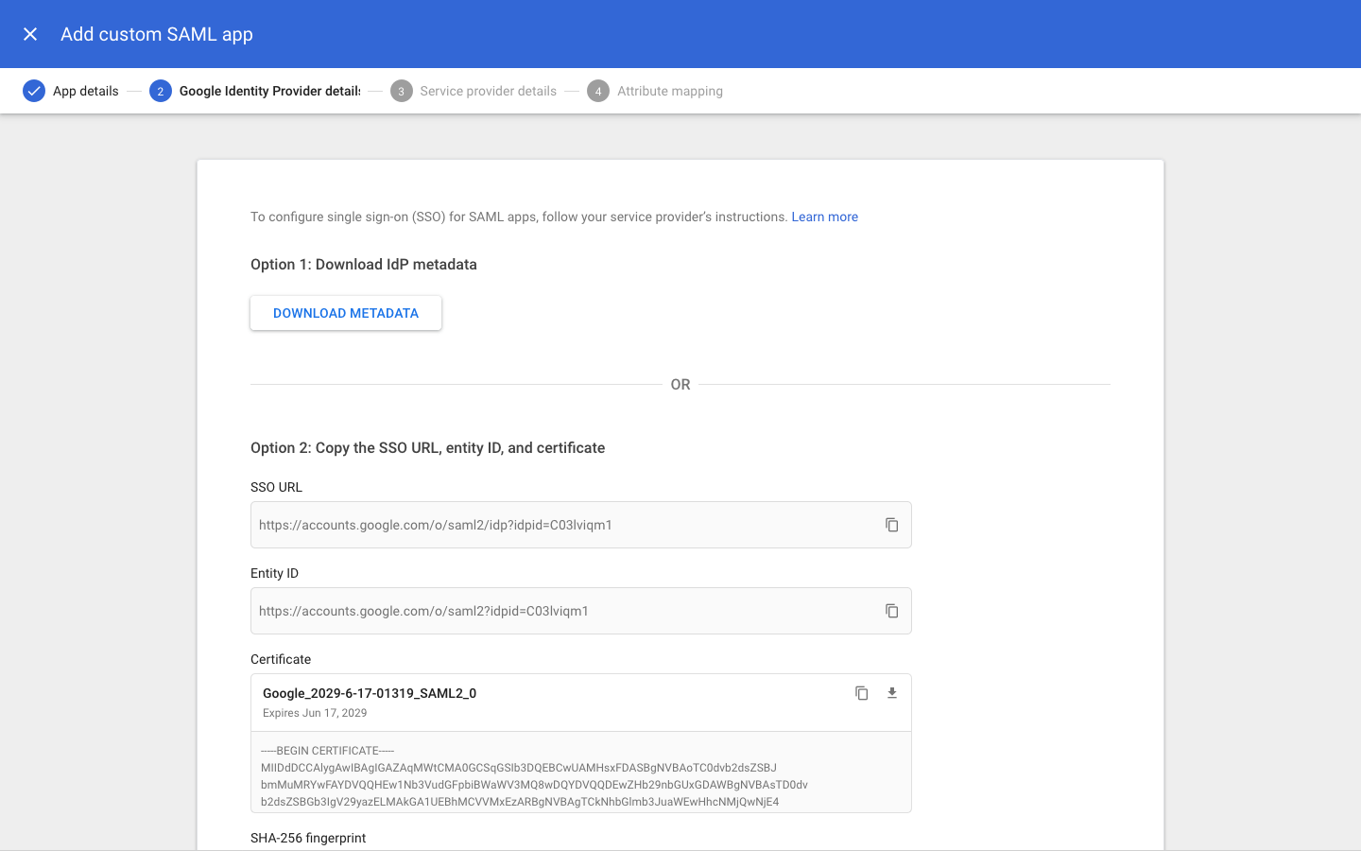The width and height of the screenshot is (1361, 851).
Task: Click the step 4 number circle
Action: coord(597,91)
